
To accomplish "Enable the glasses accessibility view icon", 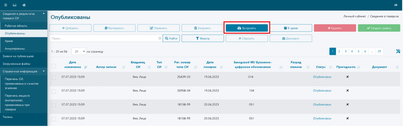I will [x=14, y=5].
